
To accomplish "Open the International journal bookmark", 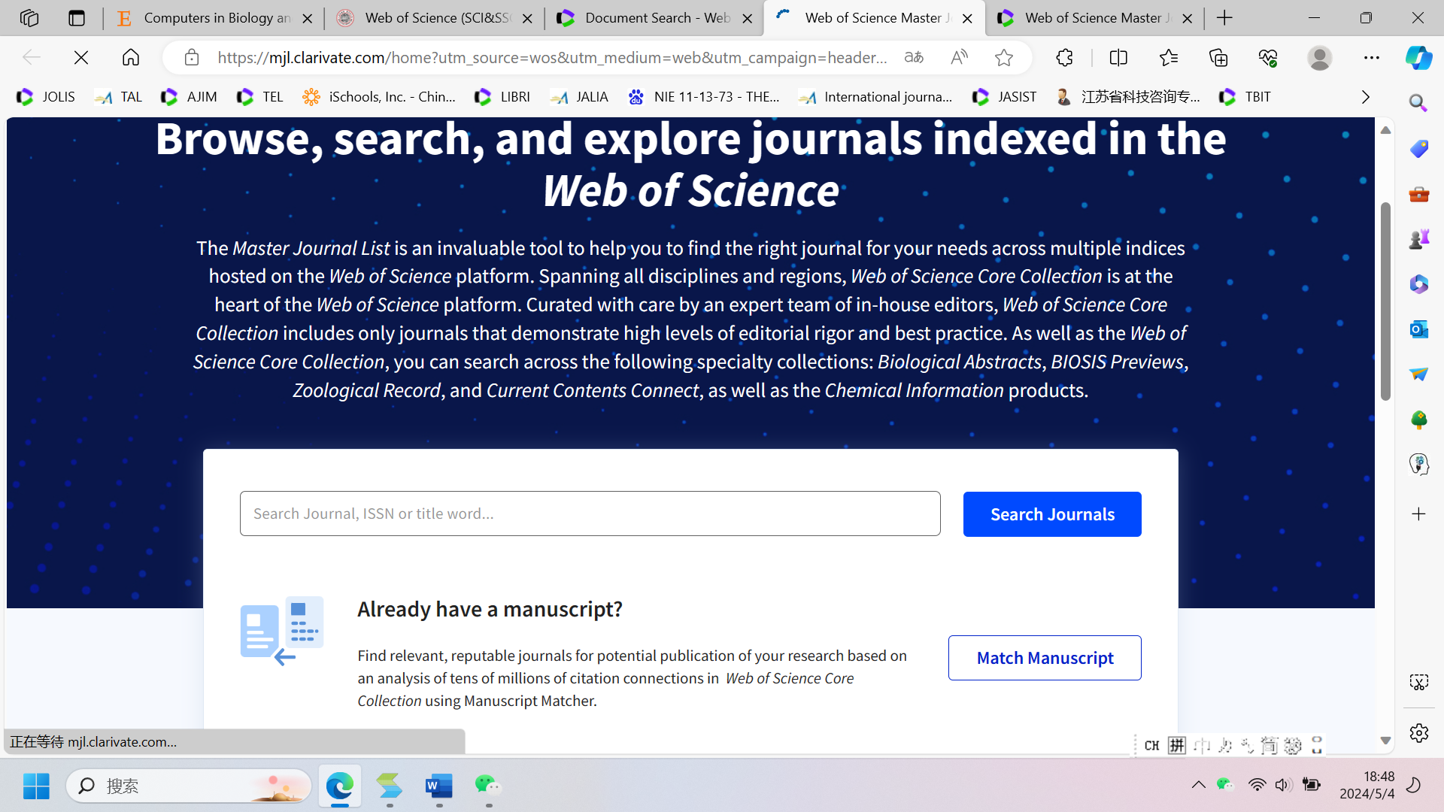I will [x=875, y=97].
